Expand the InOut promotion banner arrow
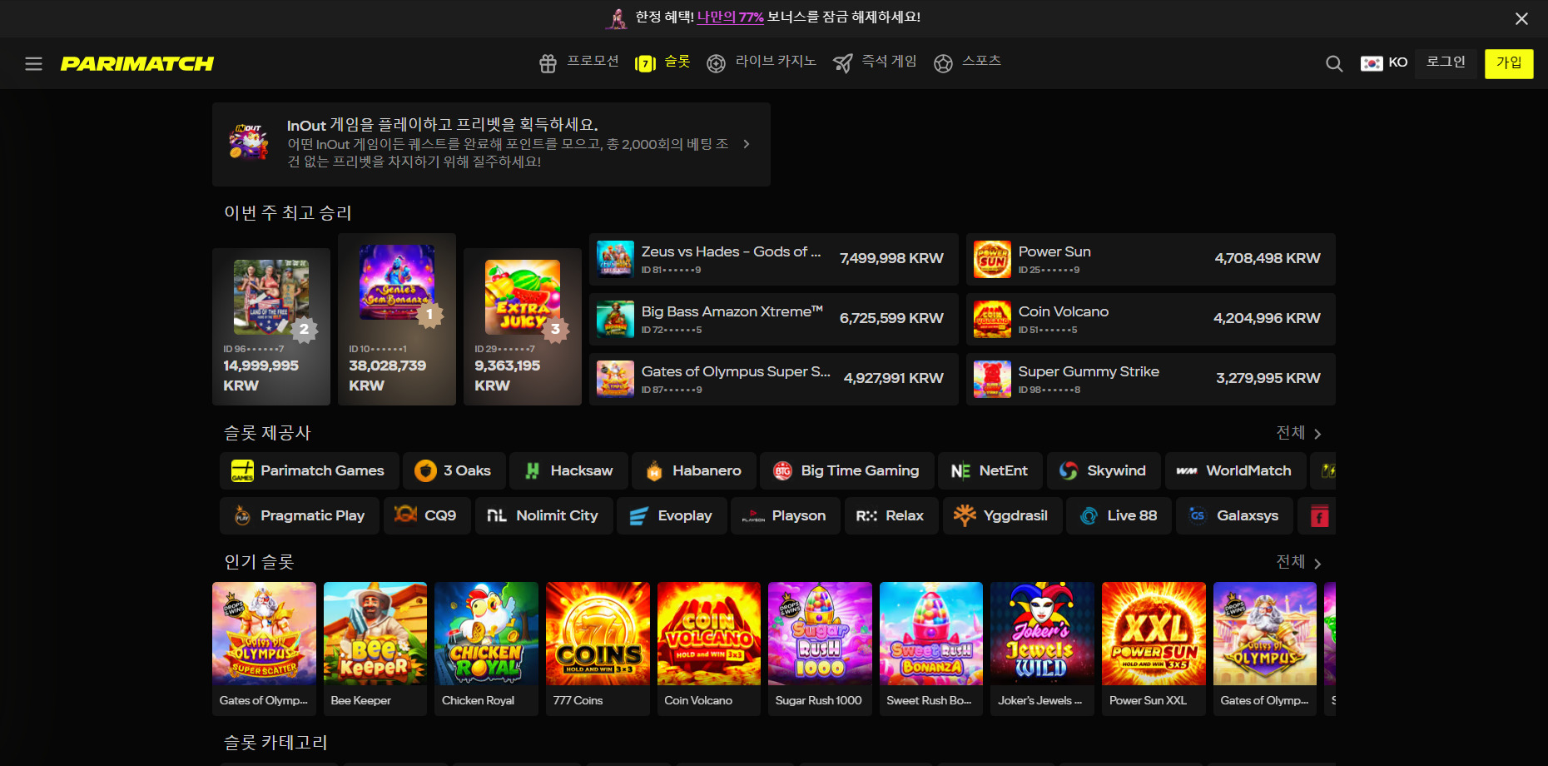This screenshot has width=1548, height=766. click(x=747, y=144)
